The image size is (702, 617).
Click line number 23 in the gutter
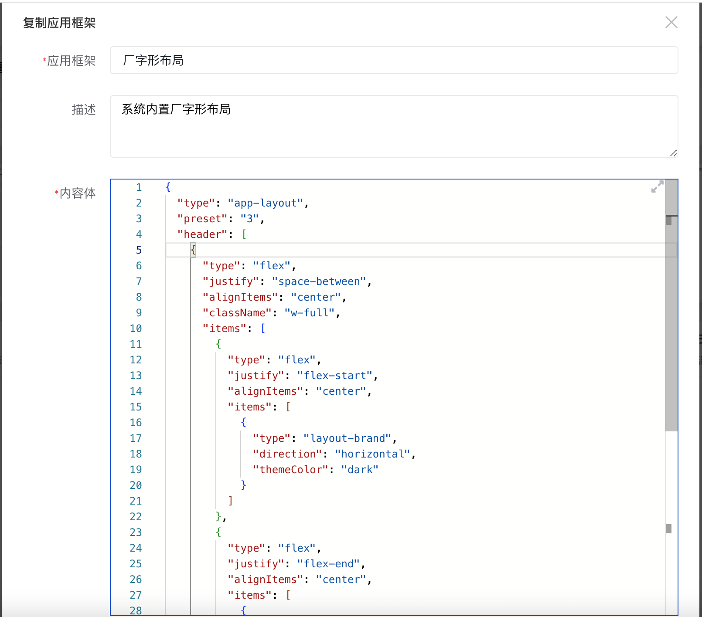click(x=136, y=532)
